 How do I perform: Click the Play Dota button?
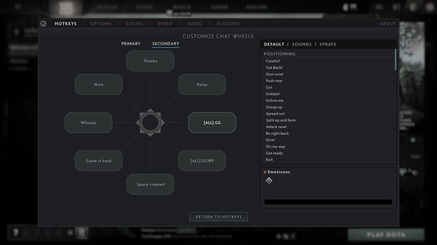(386, 234)
